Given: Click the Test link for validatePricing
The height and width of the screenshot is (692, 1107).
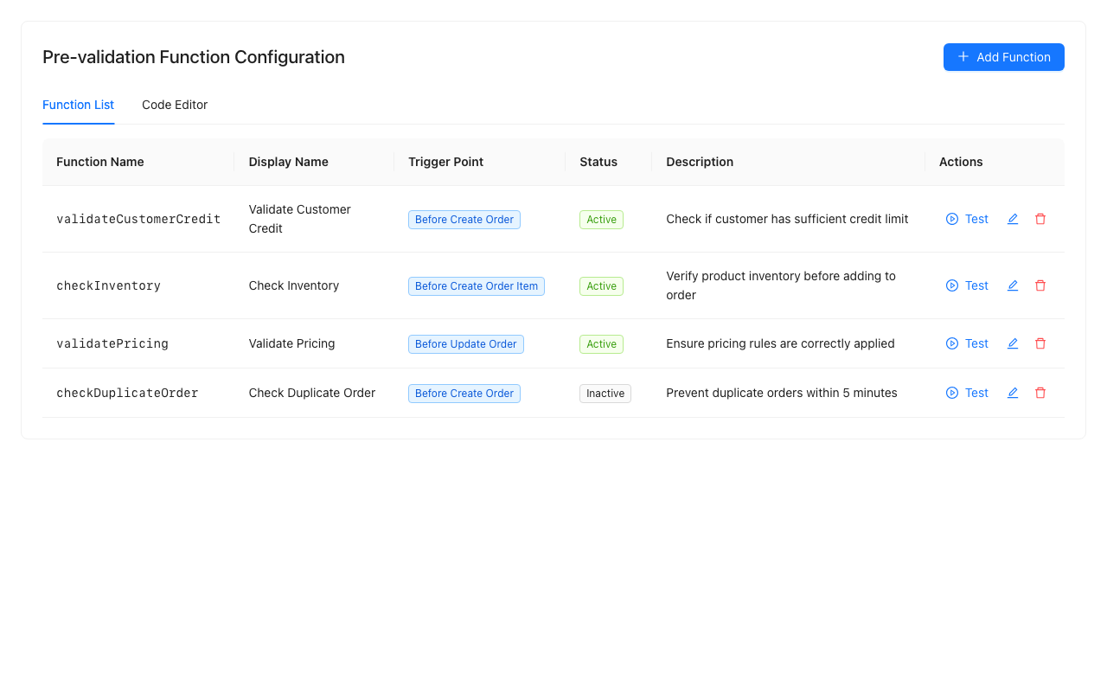Looking at the screenshot, I should click(x=966, y=343).
